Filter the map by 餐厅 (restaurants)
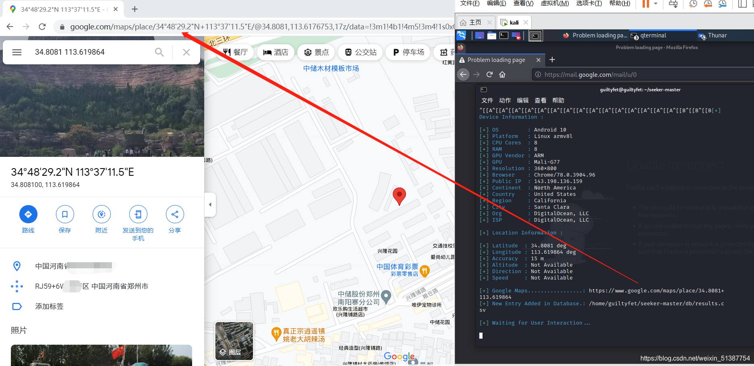Viewport: 754px width, 366px height. (235, 52)
